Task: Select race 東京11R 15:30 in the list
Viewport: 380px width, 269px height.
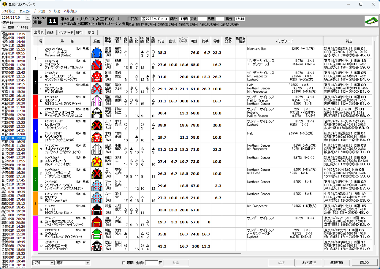Action: [13, 92]
